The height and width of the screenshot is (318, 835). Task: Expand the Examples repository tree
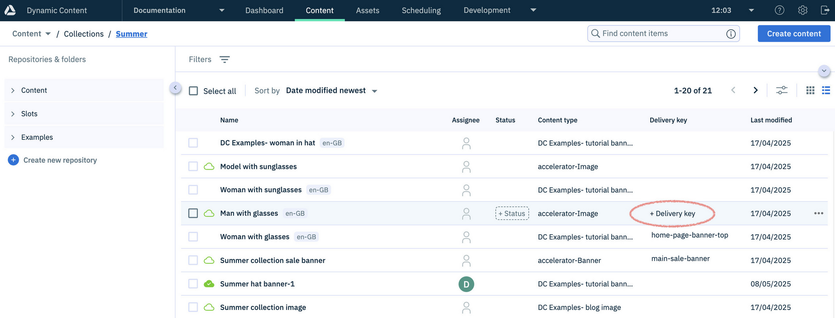click(x=13, y=137)
